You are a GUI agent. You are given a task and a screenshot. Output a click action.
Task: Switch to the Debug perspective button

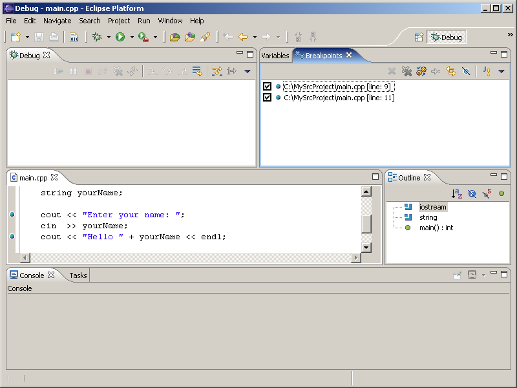tap(446, 38)
